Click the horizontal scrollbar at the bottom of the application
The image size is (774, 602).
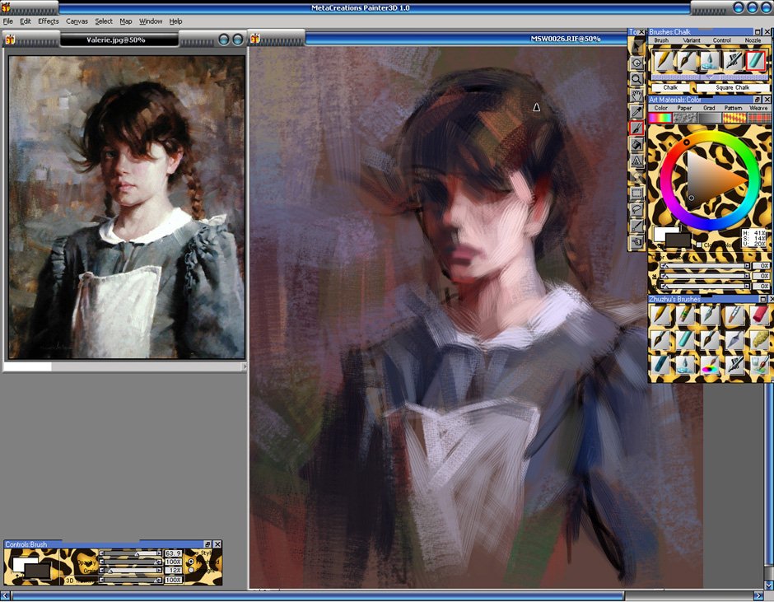tap(384, 596)
